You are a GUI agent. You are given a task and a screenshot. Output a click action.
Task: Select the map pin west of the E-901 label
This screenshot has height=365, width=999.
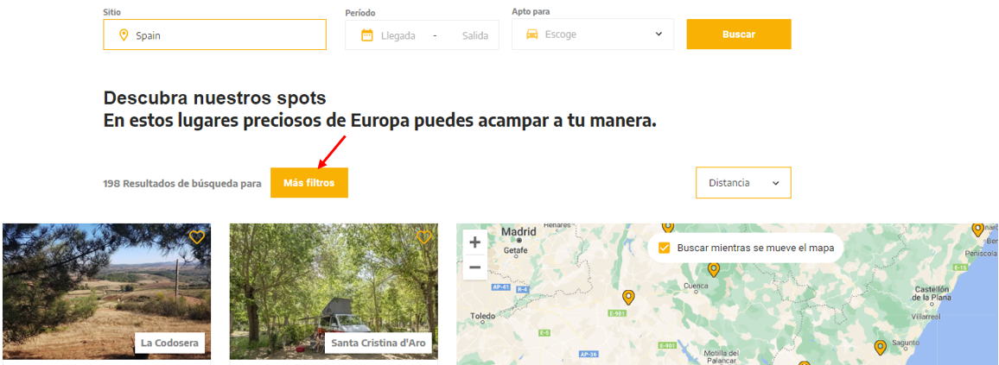click(x=628, y=297)
